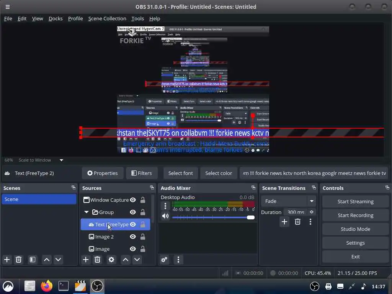The image size is (392, 294).
Task: Open transition properties three-dot menu
Action: tap(310, 222)
